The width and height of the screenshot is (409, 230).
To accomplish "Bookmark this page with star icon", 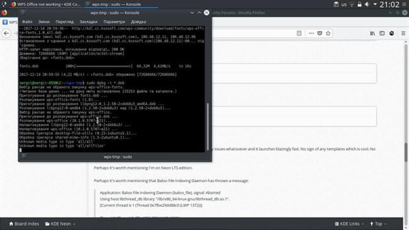I will [x=328, y=33].
